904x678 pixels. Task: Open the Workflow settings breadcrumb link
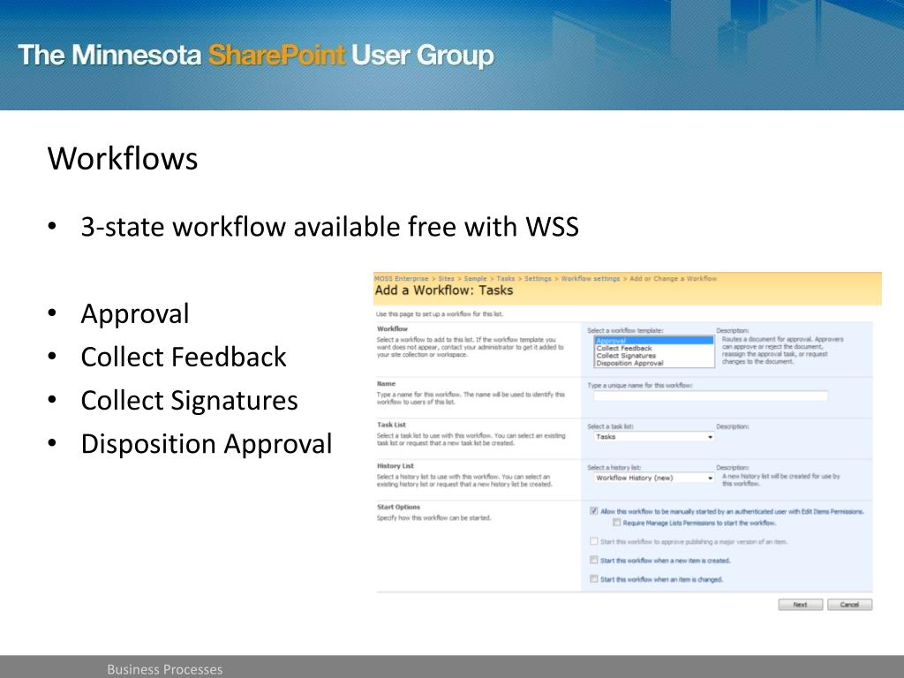[x=591, y=278]
